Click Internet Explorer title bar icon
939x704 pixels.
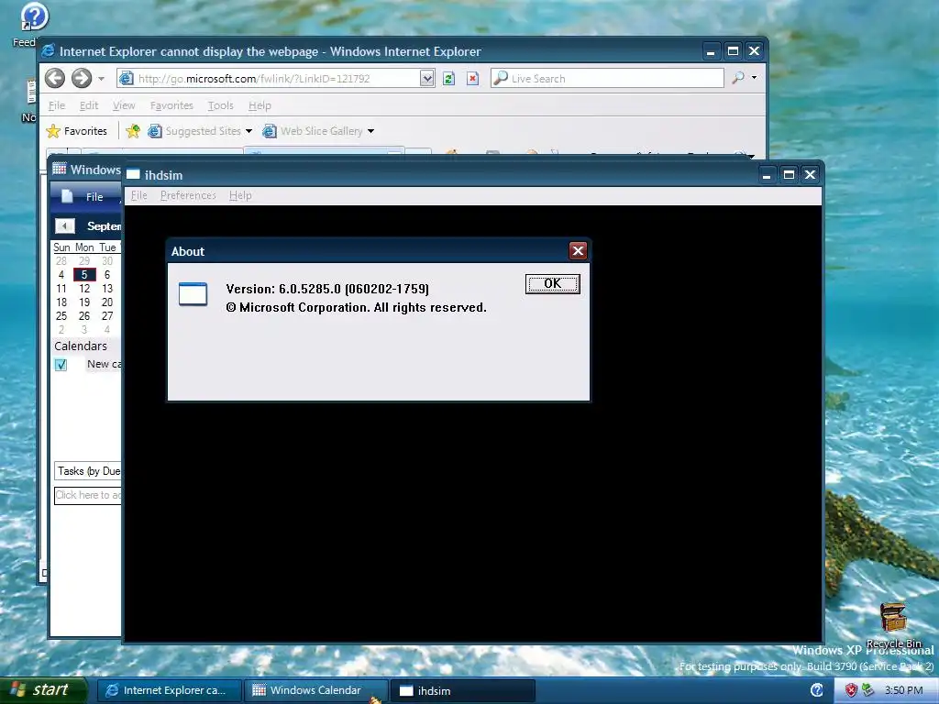[48, 51]
